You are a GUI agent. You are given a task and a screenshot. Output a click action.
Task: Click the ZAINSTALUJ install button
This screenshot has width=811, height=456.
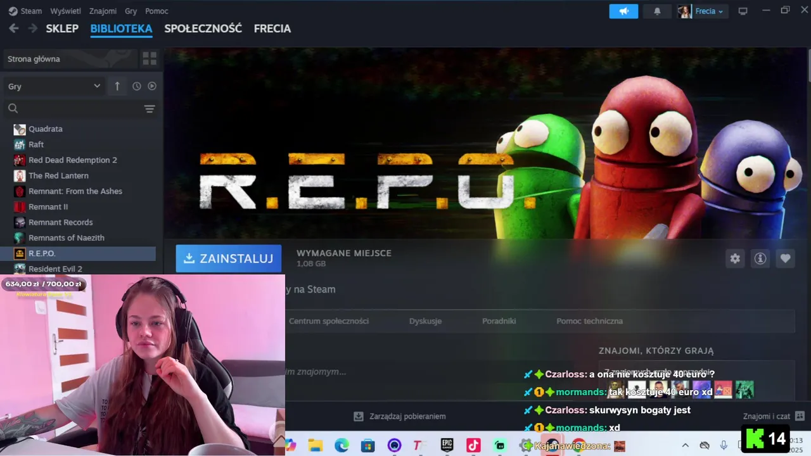pyautogui.click(x=229, y=258)
